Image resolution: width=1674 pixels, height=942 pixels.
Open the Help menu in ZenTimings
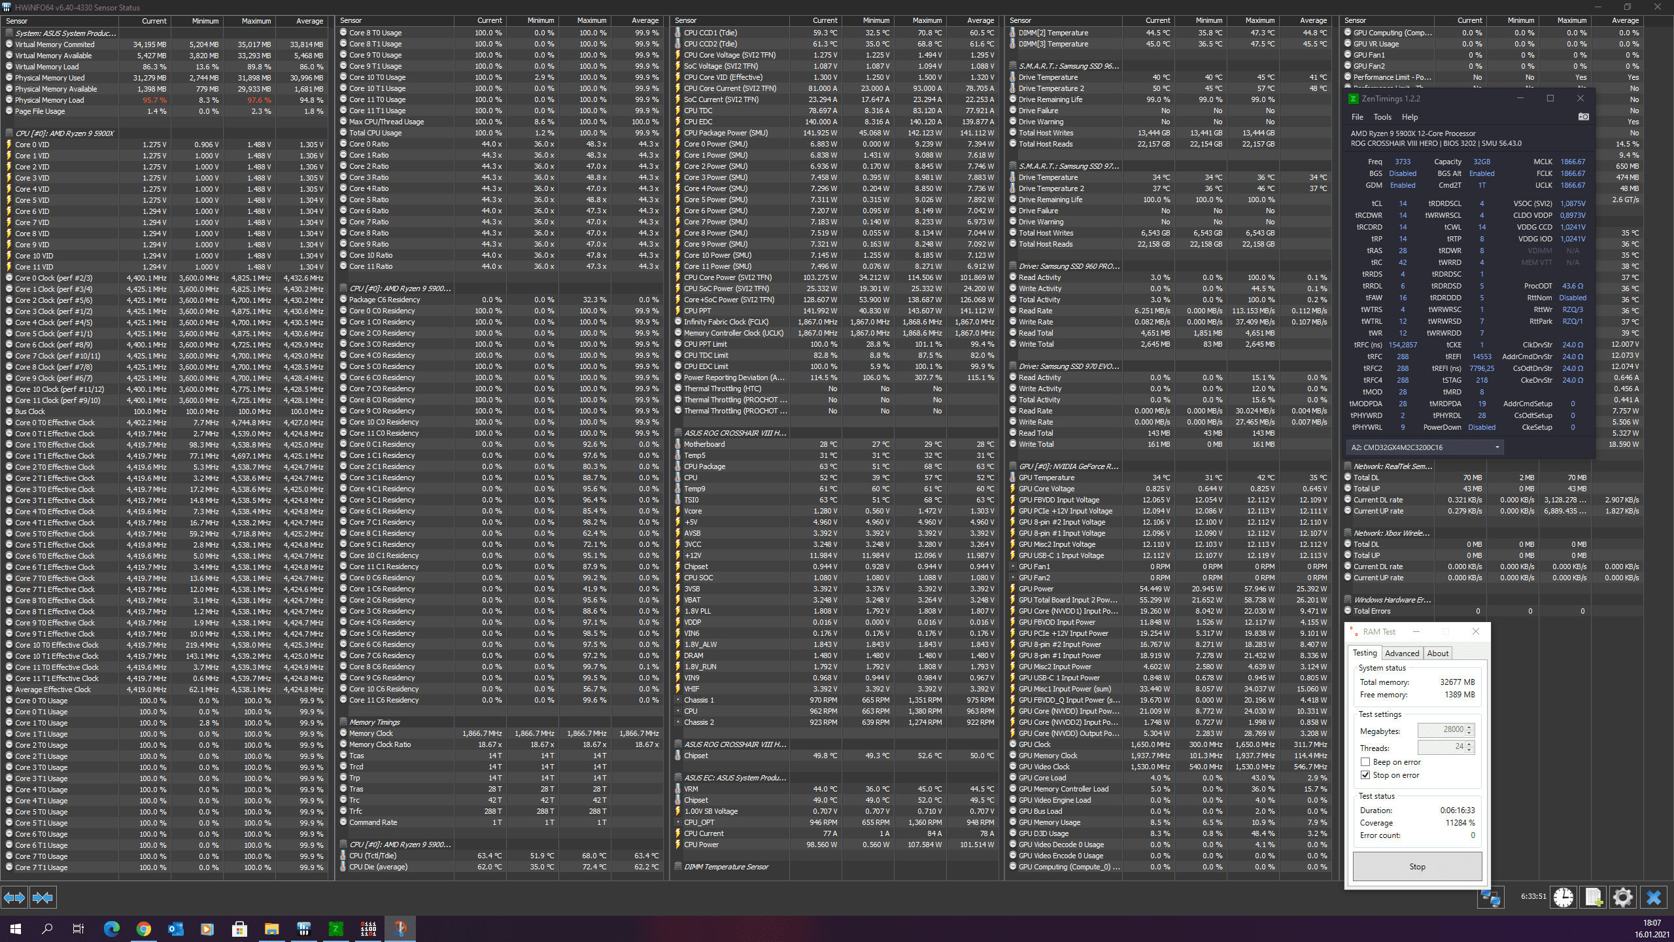(x=1410, y=117)
